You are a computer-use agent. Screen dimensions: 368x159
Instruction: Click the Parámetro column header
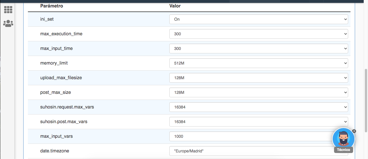coord(51,6)
